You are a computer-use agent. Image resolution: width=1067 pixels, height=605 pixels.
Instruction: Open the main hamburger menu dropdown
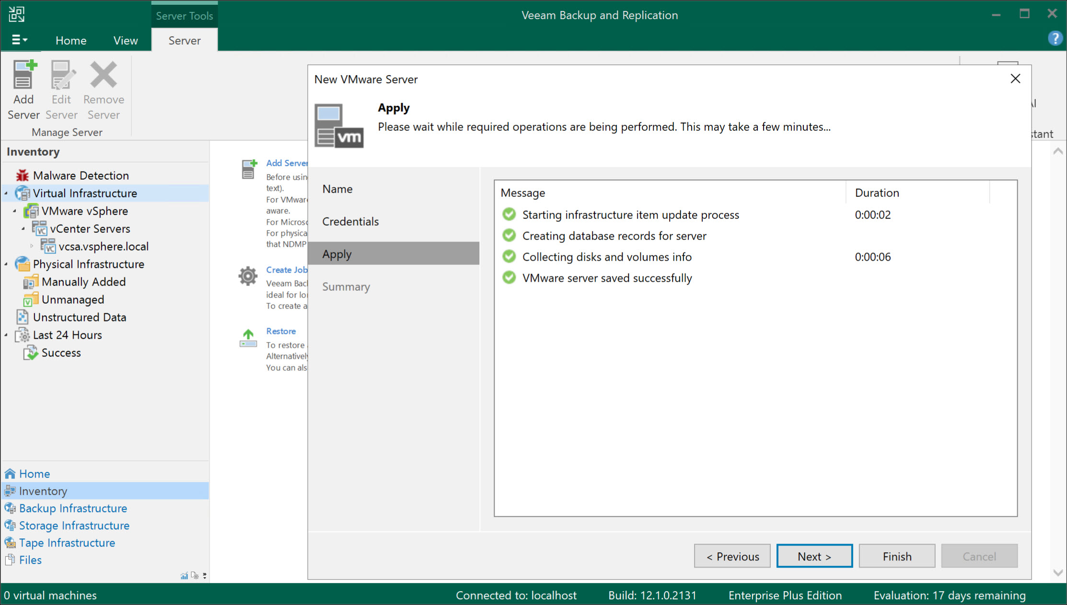tap(19, 40)
